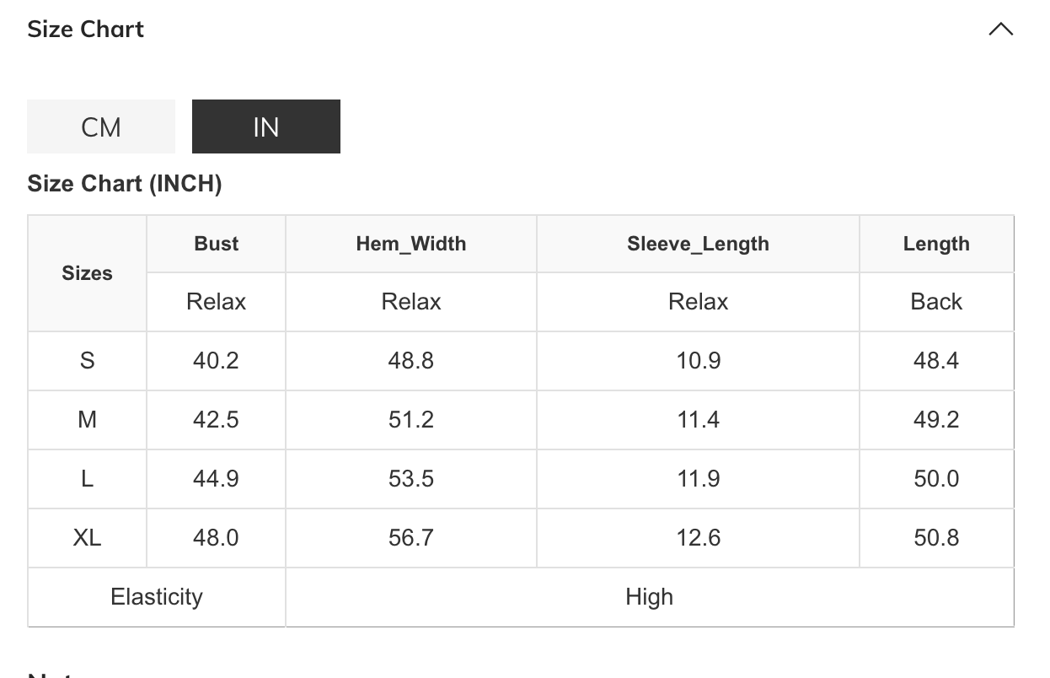Select the M size row label
Image resolution: width=1050 pixels, height=678 pixels.
pyautogui.click(x=87, y=420)
